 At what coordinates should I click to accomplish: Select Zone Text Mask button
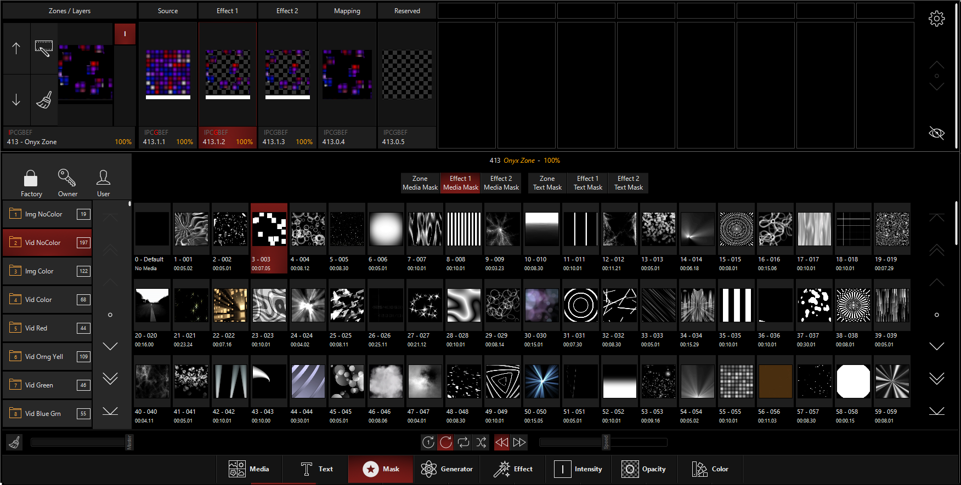point(547,183)
